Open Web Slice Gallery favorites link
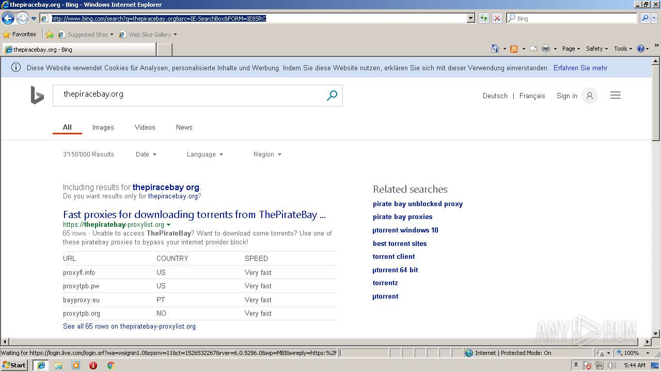 148,35
